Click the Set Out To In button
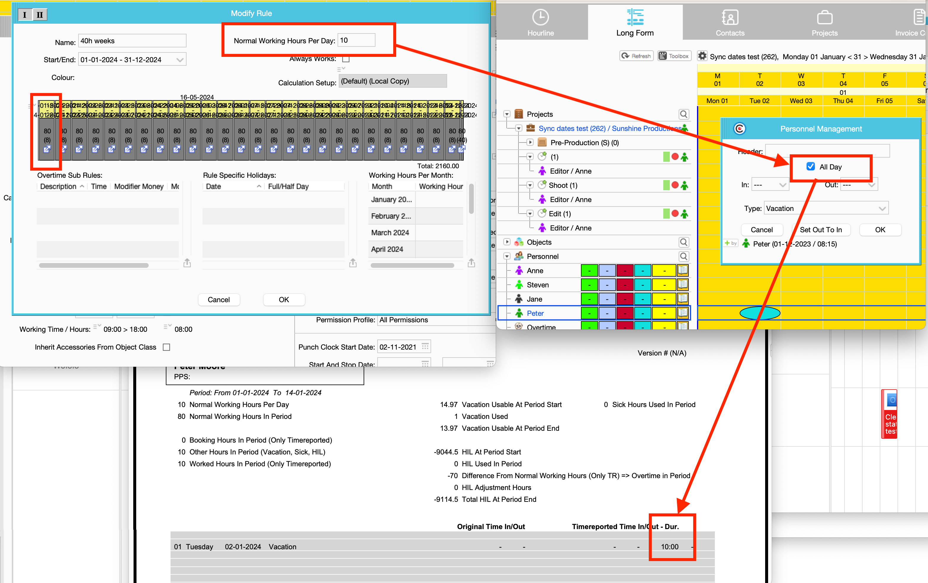This screenshot has width=928, height=583. pyautogui.click(x=821, y=230)
